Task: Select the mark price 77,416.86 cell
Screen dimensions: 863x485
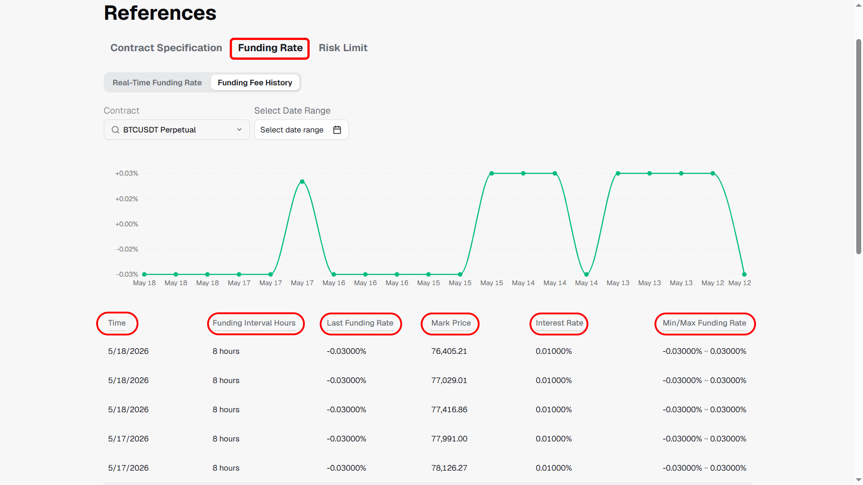Action: pos(449,410)
